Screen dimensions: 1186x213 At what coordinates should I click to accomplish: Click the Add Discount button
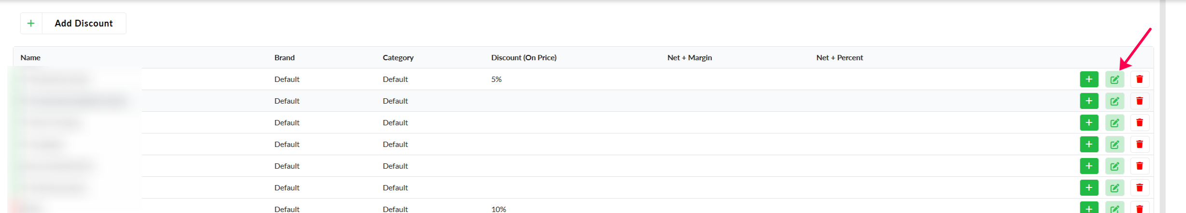pyautogui.click(x=84, y=23)
